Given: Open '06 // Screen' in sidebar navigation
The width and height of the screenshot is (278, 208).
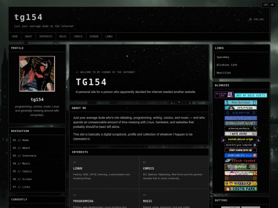Looking at the screenshot, I should tap(38, 179).
